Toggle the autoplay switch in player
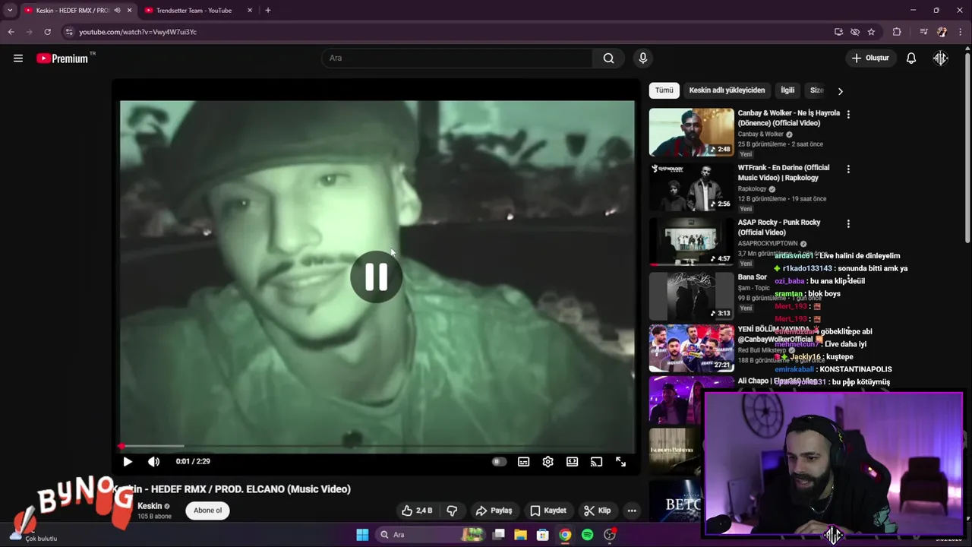Image resolution: width=972 pixels, height=547 pixels. tap(498, 461)
